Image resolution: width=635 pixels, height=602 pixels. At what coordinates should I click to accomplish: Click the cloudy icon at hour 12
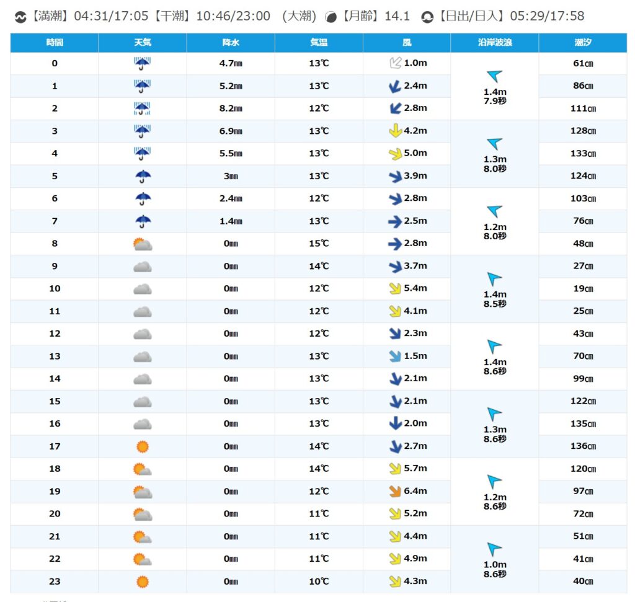142,334
